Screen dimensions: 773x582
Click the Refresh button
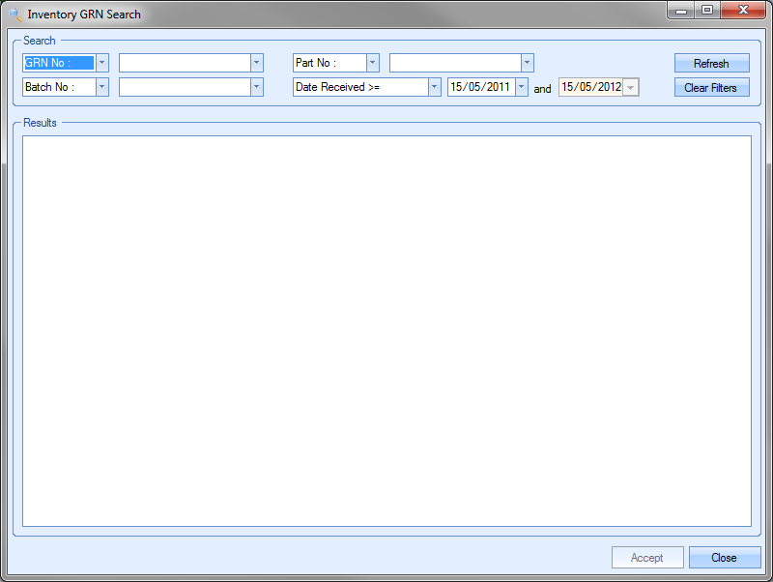pyautogui.click(x=711, y=64)
